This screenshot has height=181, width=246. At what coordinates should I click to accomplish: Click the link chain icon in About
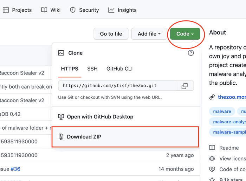212,97
